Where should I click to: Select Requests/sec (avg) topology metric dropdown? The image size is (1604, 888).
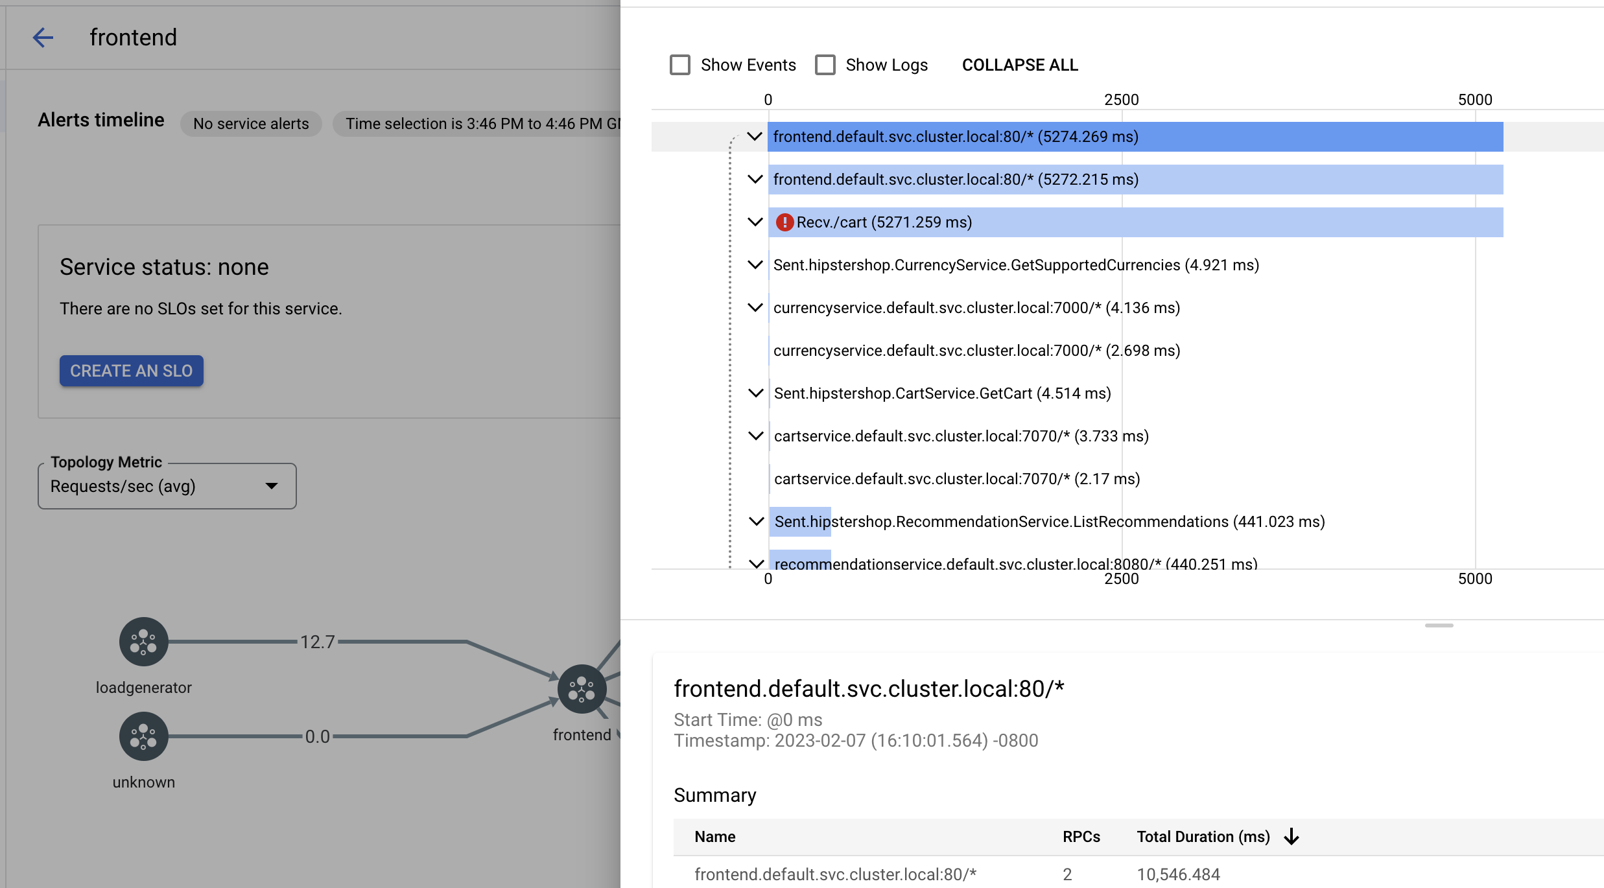[x=166, y=487]
